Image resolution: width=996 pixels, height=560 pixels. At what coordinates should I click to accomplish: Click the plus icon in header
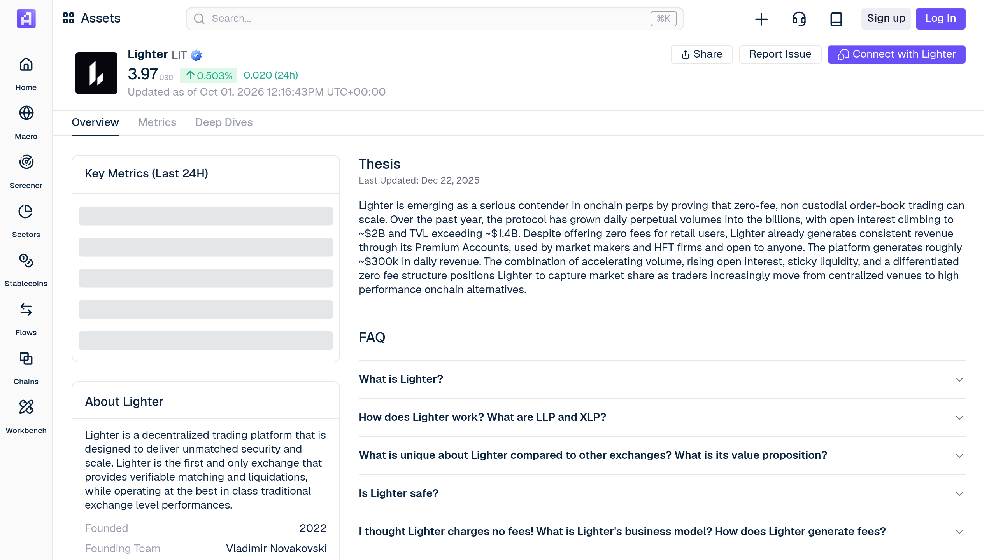point(761,19)
